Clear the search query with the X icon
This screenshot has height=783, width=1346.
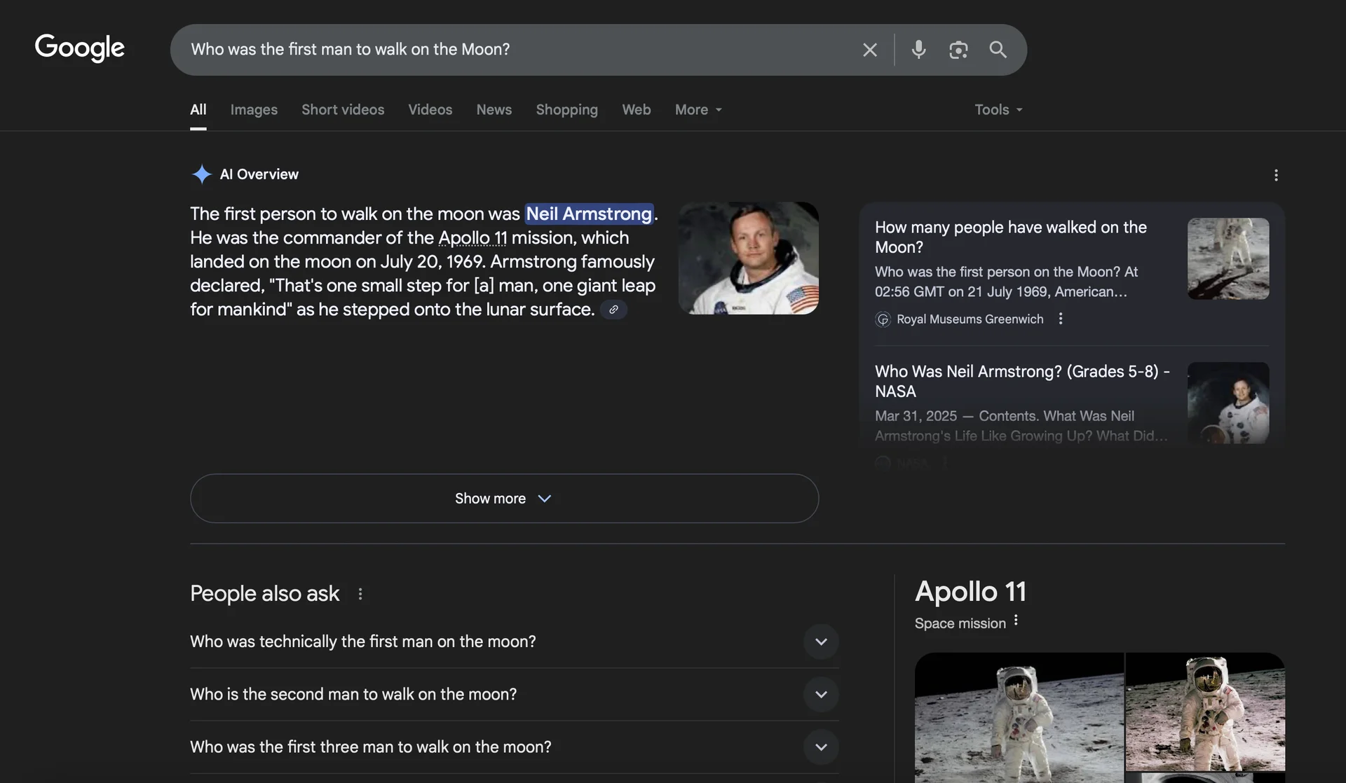[869, 49]
